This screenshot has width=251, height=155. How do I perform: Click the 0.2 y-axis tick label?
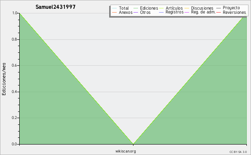(x=15, y=118)
